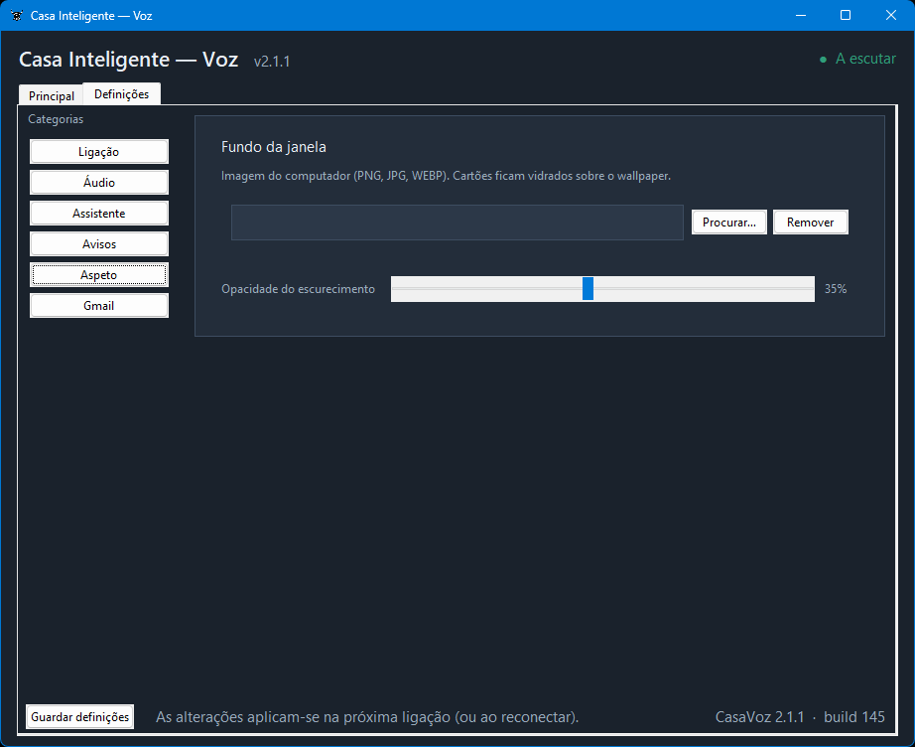The height and width of the screenshot is (747, 915).
Task: Open the Áudio settings category
Action: point(99,182)
